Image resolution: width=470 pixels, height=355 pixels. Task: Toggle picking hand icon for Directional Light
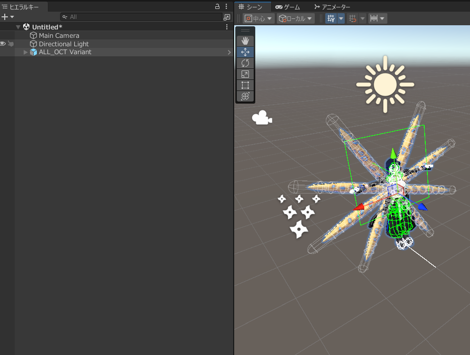pyautogui.click(x=11, y=44)
